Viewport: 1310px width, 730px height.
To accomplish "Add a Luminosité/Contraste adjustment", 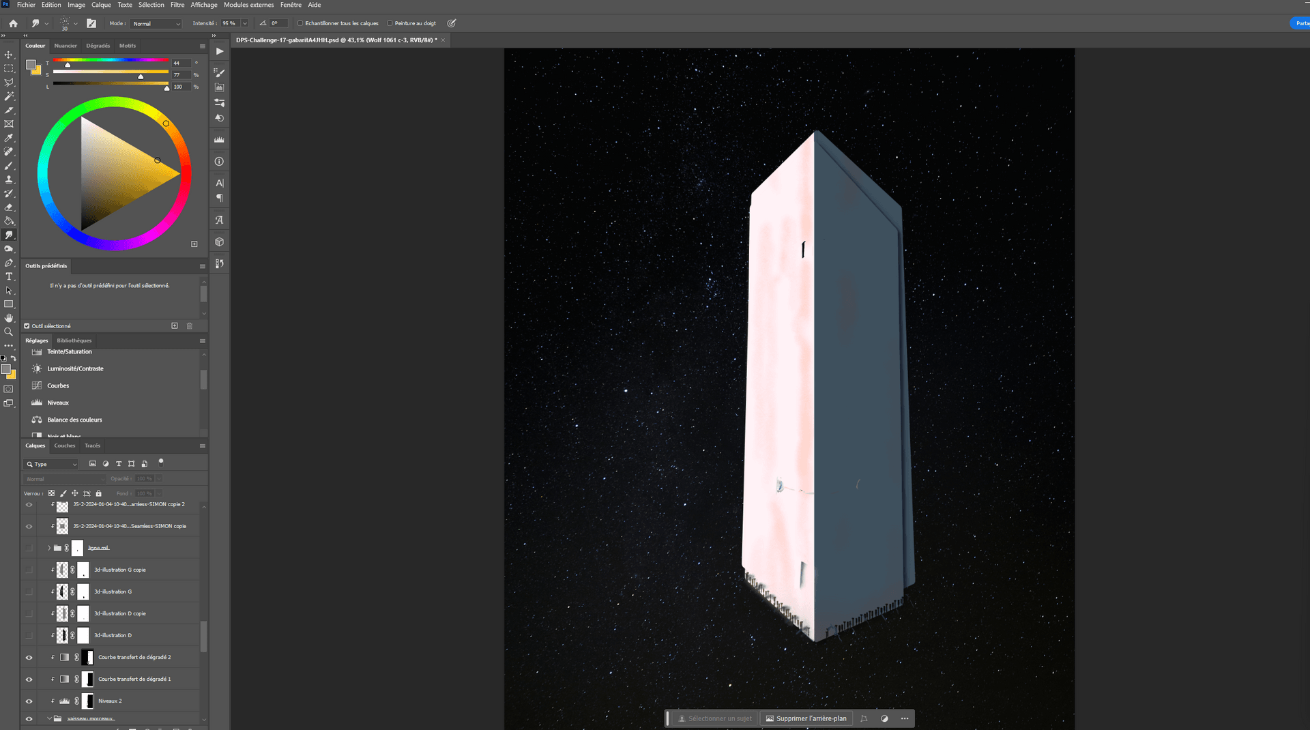I will pyautogui.click(x=75, y=369).
